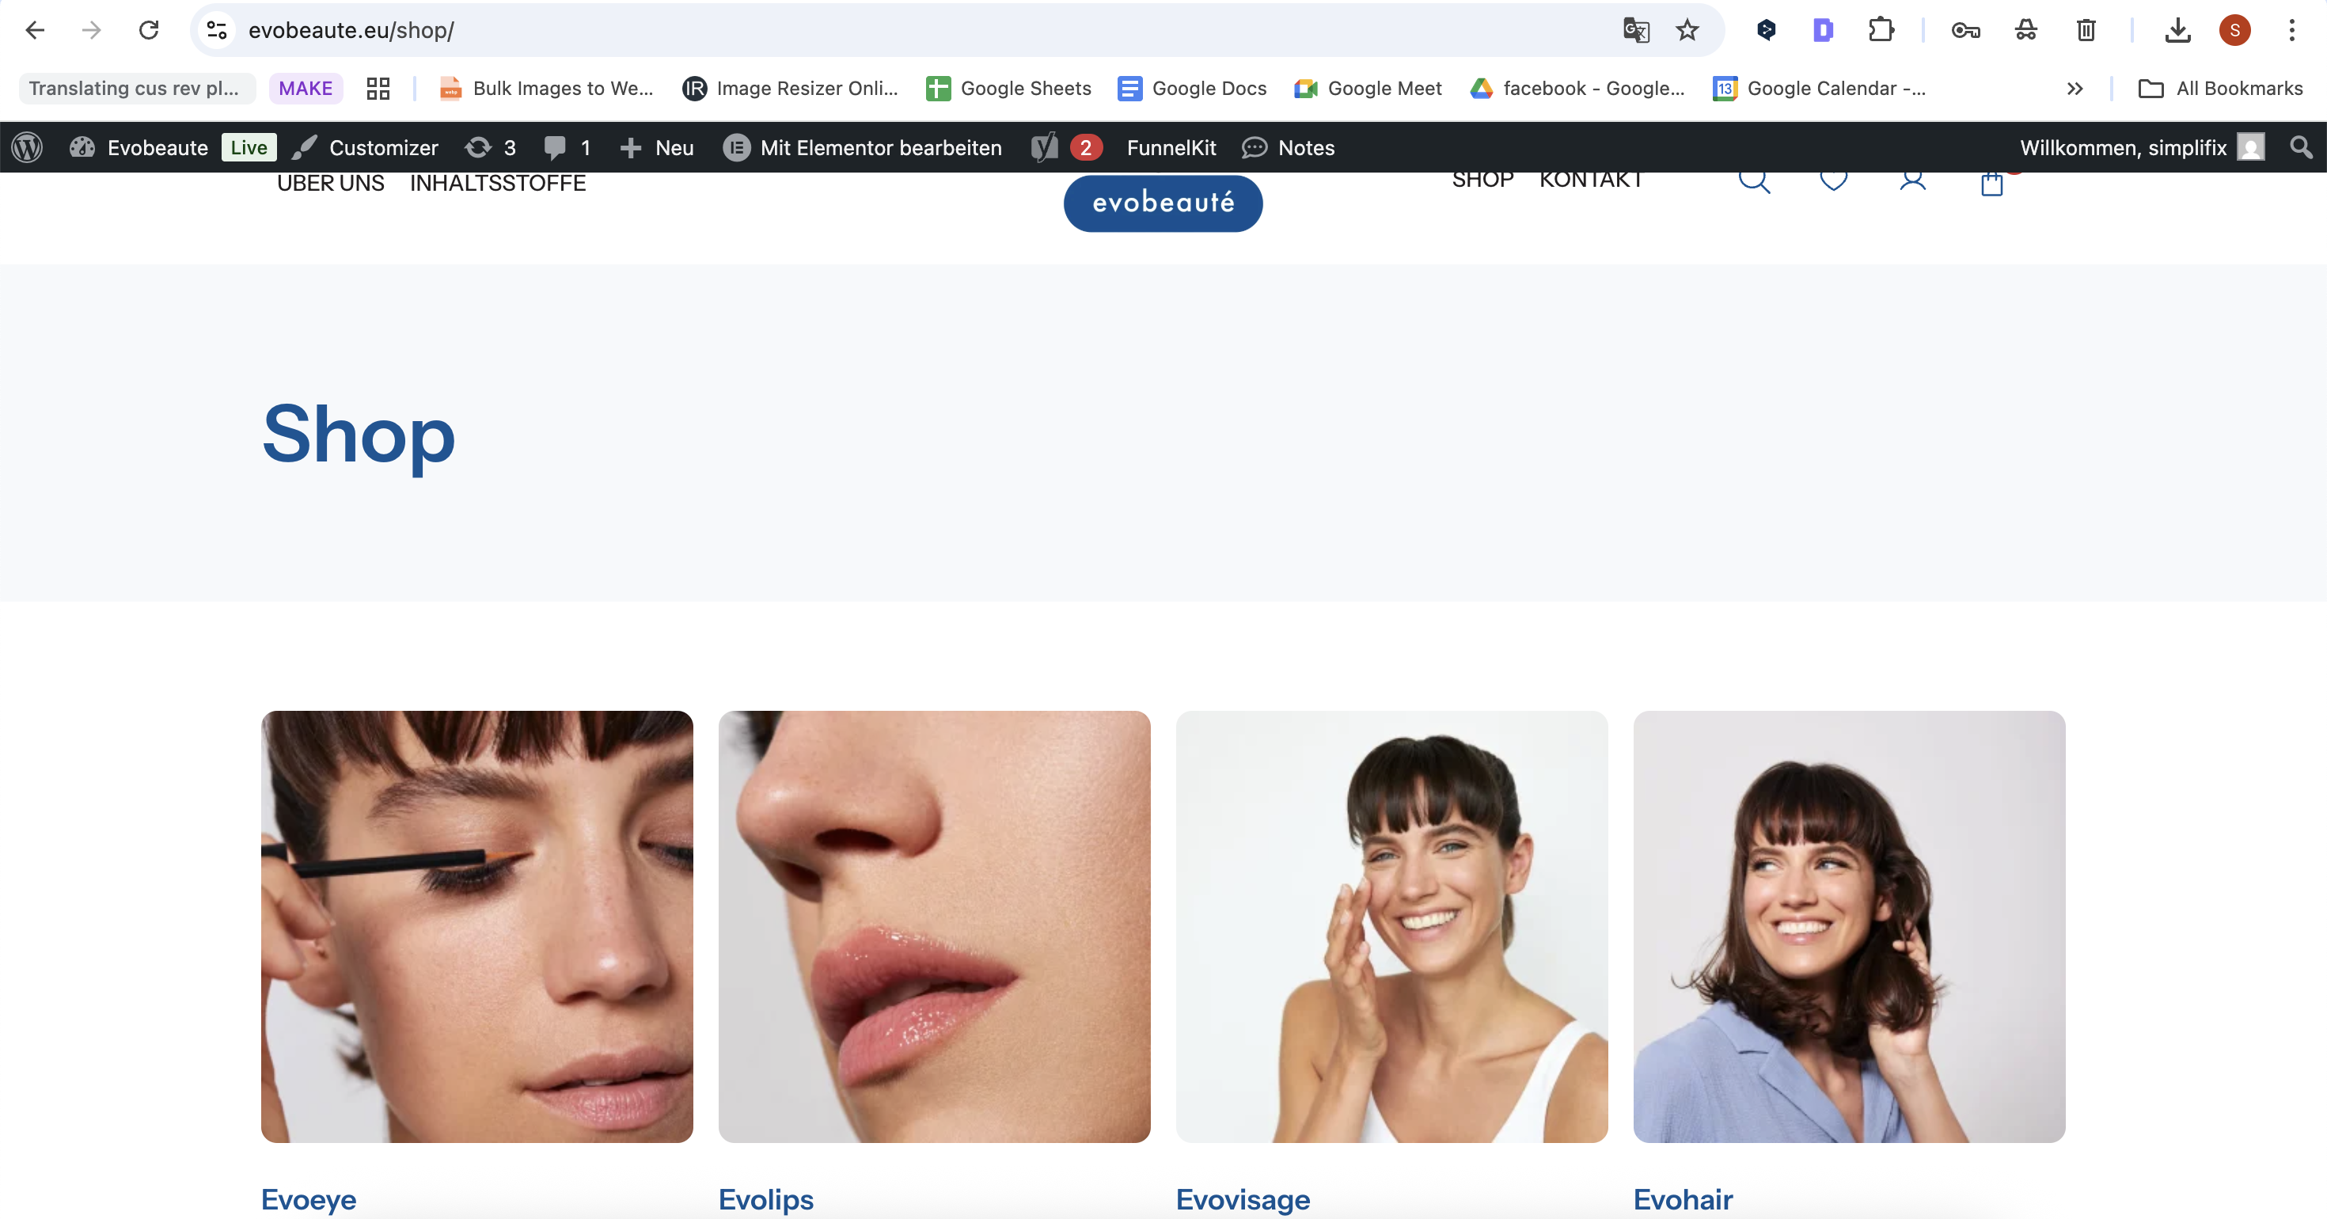Click the evobeauté logo
This screenshot has width=2327, height=1219.
[x=1163, y=203]
